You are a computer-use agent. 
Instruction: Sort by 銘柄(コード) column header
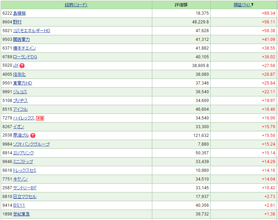[76, 5]
